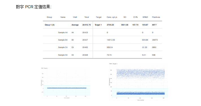The height and width of the screenshot is (106, 201).
Task: Select the SD column header
Action: pos(125,17)
